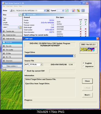The height and width of the screenshot is (114, 101).
Task: Click the Next > button in RWFlash
Action: pyautogui.click(x=87, y=95)
